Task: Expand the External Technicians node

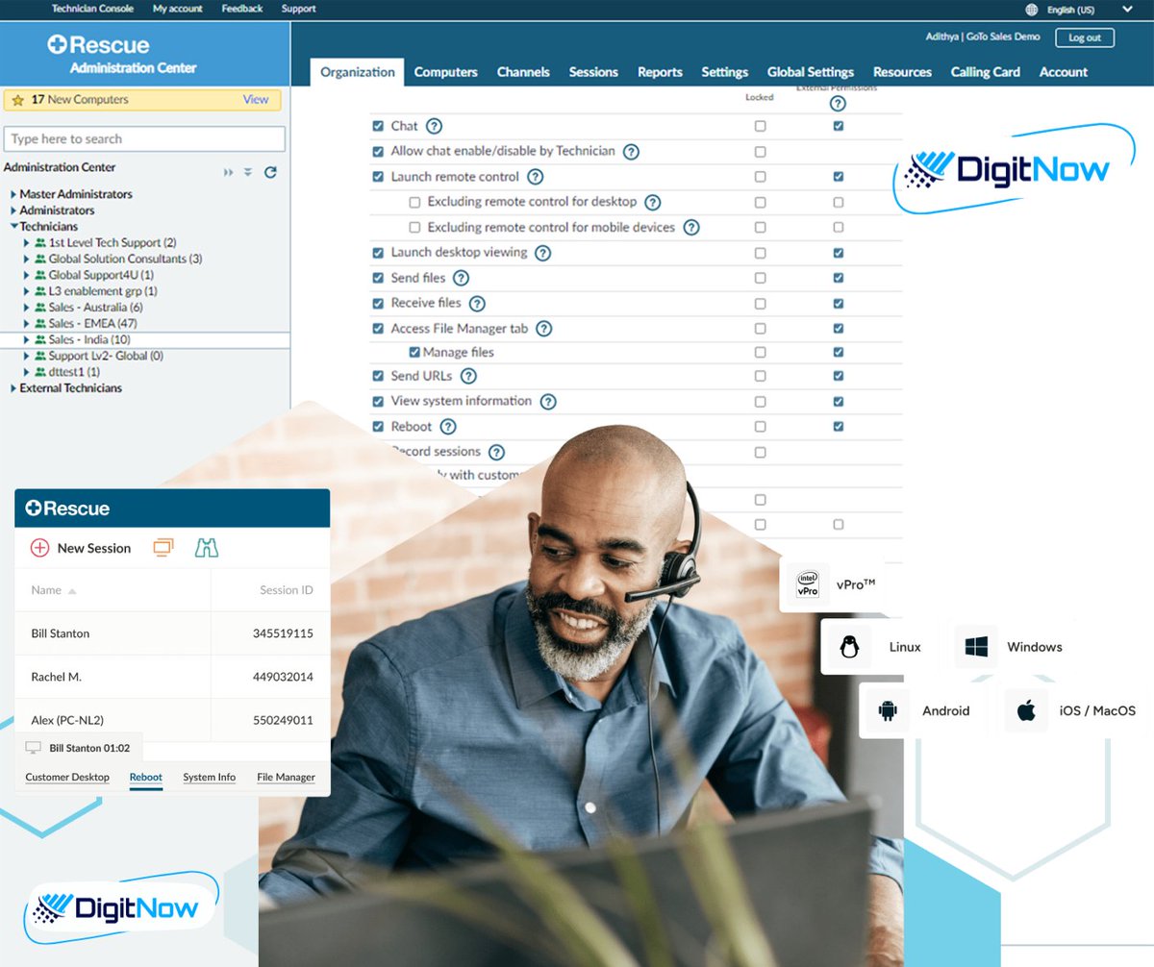Action: pos(13,388)
